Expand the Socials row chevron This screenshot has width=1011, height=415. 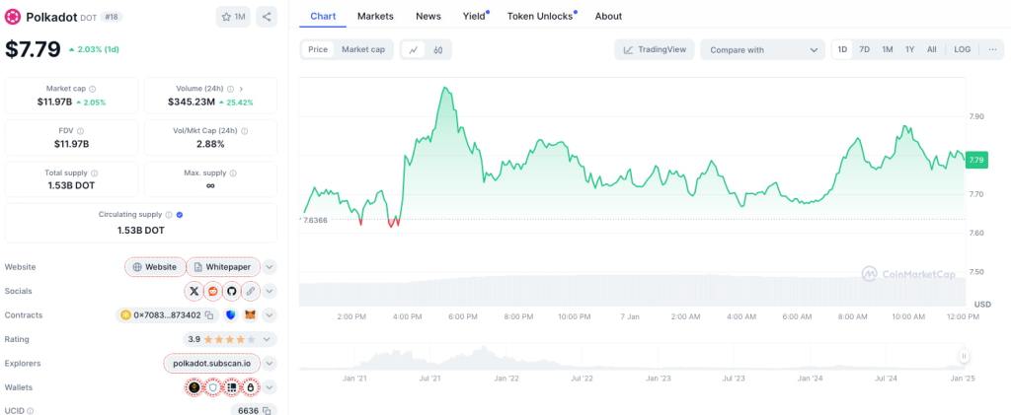[x=270, y=291]
